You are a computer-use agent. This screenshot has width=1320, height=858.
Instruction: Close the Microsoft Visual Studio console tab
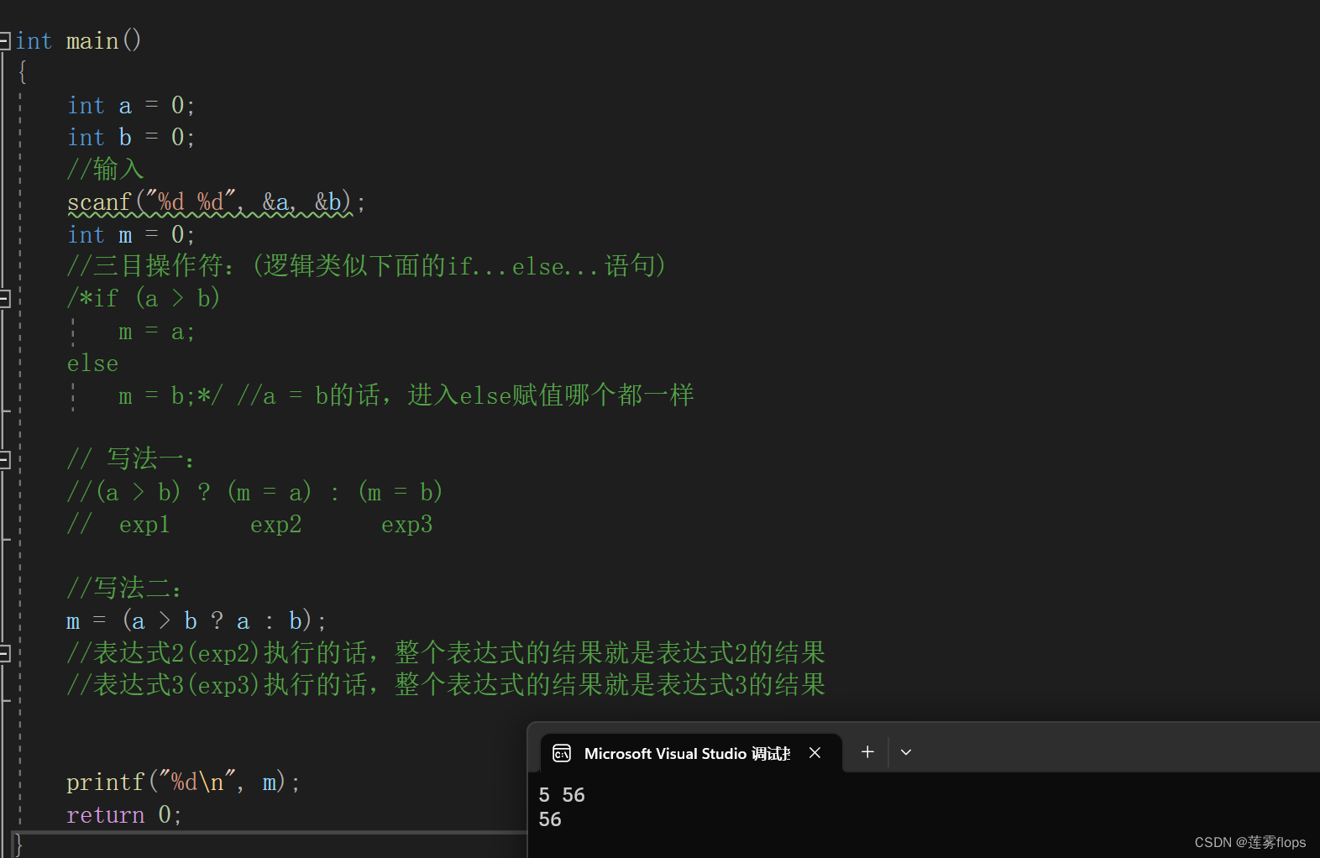click(815, 753)
